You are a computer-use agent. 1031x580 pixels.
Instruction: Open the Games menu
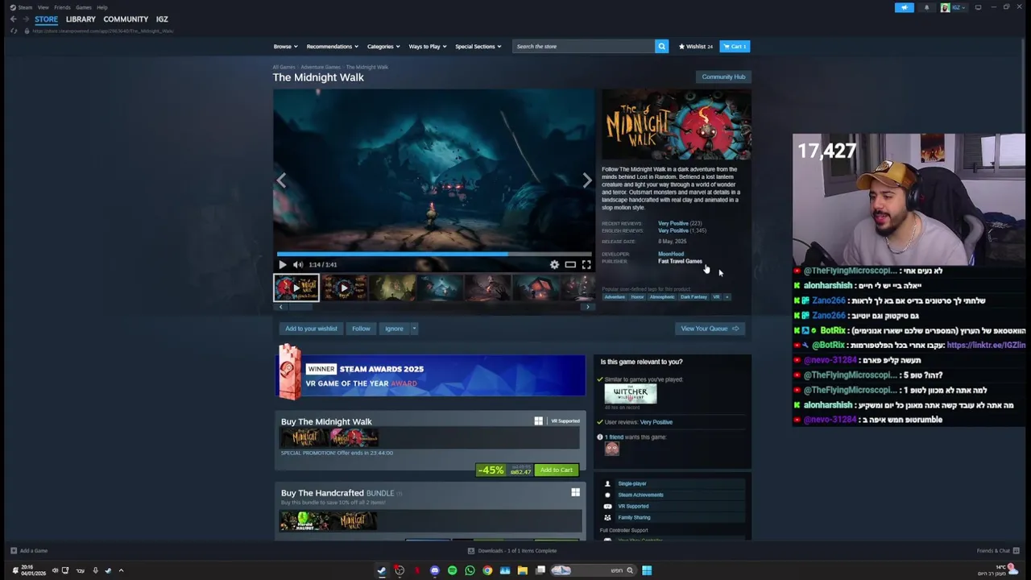click(x=84, y=7)
